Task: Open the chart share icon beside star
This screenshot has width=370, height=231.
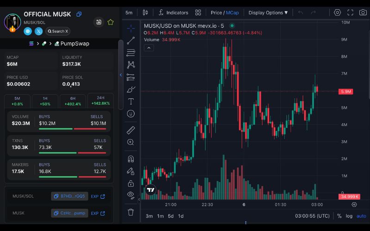Action: [x=99, y=22]
